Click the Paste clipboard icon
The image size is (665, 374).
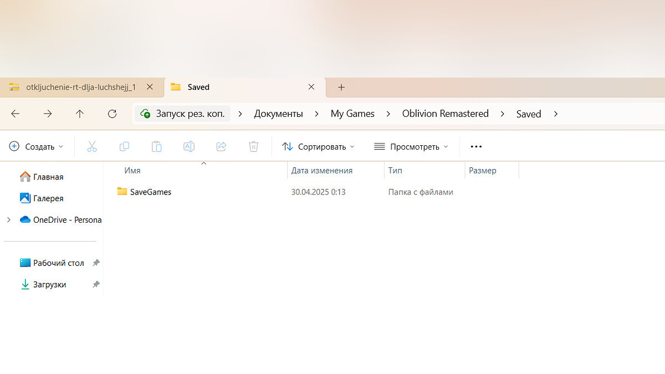coord(157,146)
